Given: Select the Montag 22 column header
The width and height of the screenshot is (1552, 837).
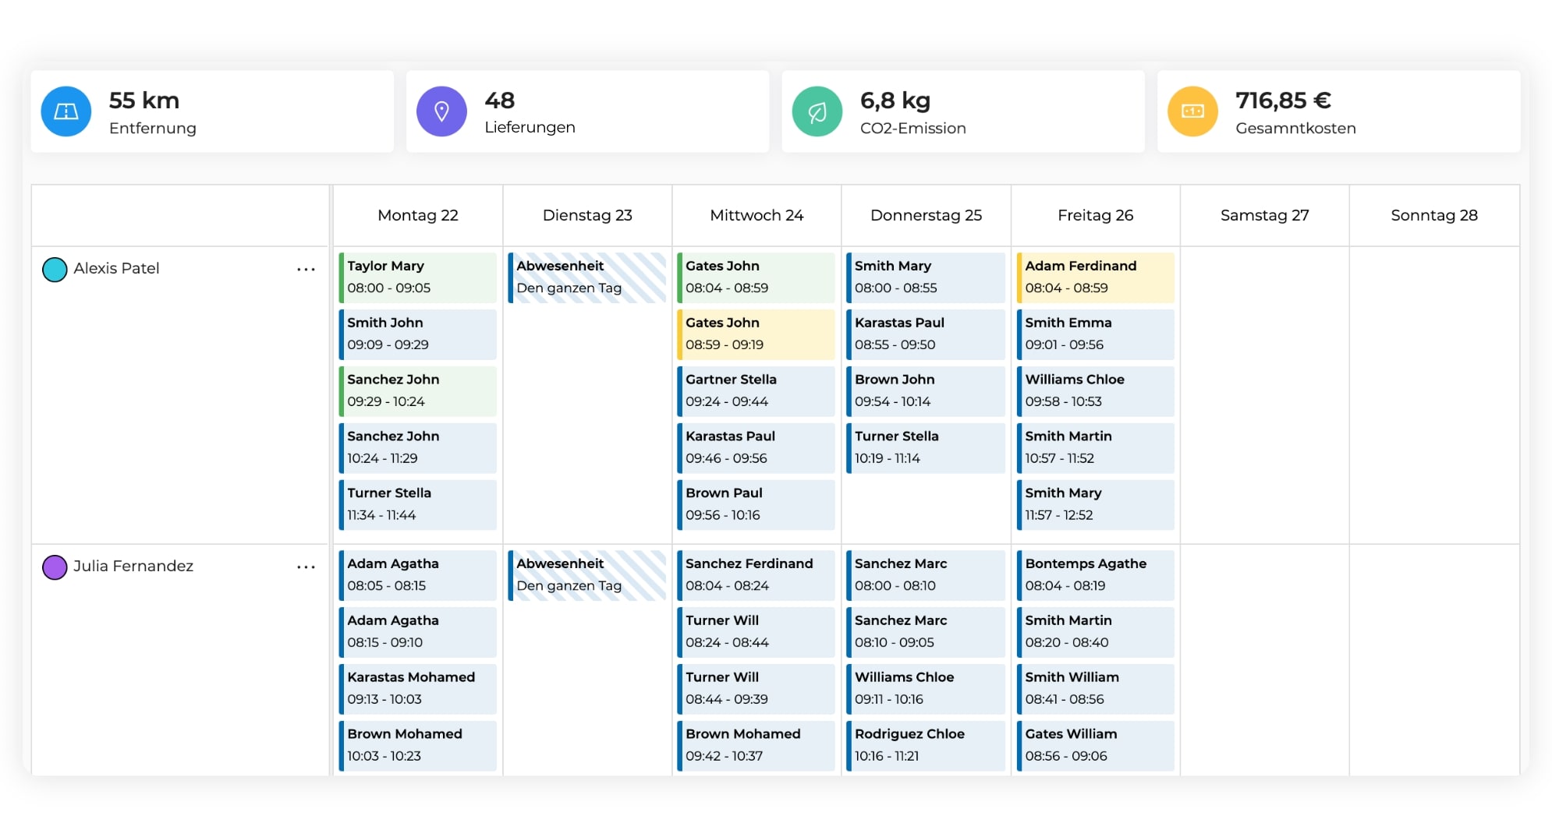Looking at the screenshot, I should pos(417,215).
